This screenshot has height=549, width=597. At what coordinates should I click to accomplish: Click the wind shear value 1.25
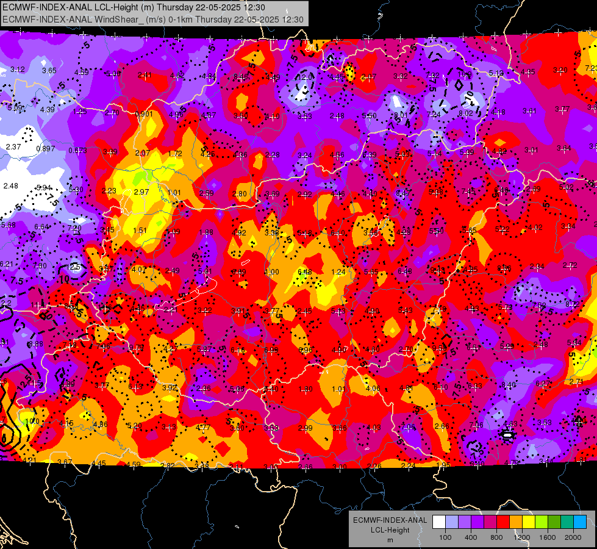(x=80, y=112)
